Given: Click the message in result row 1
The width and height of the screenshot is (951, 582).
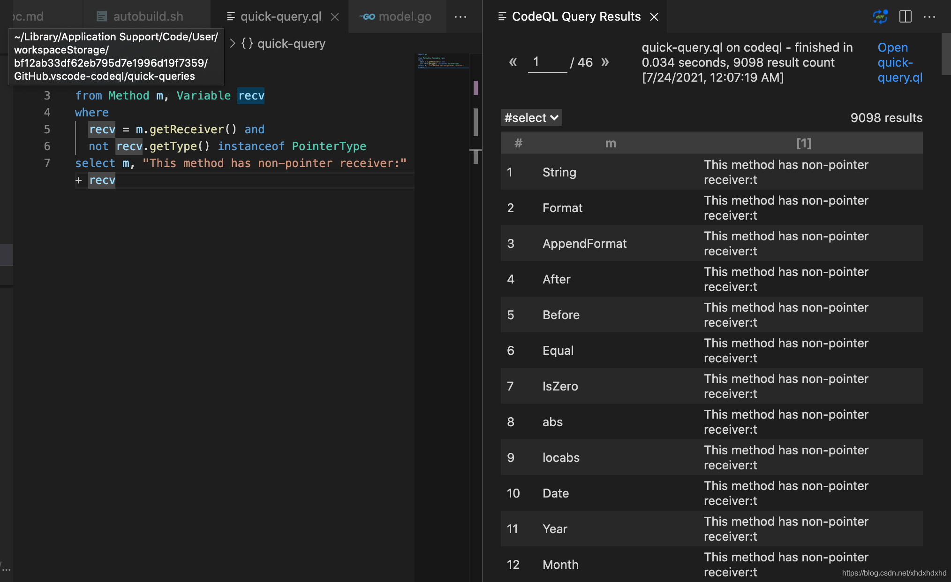Looking at the screenshot, I should coord(786,172).
